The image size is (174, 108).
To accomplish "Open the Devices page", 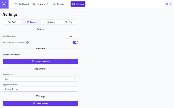I will point(60,4).
